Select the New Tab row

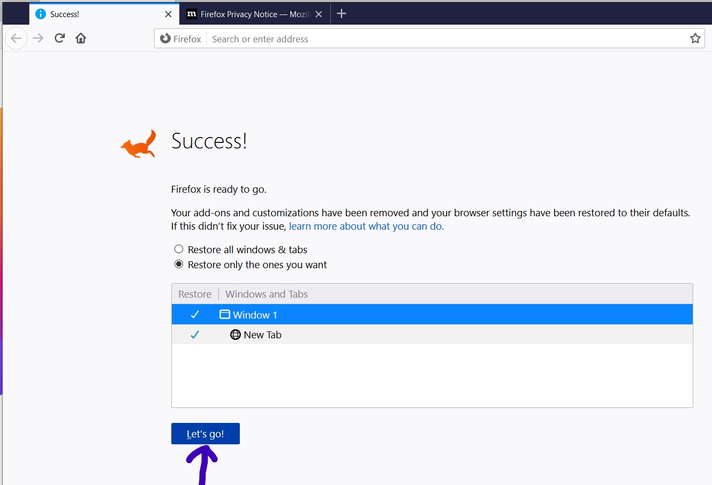pyautogui.click(x=432, y=335)
